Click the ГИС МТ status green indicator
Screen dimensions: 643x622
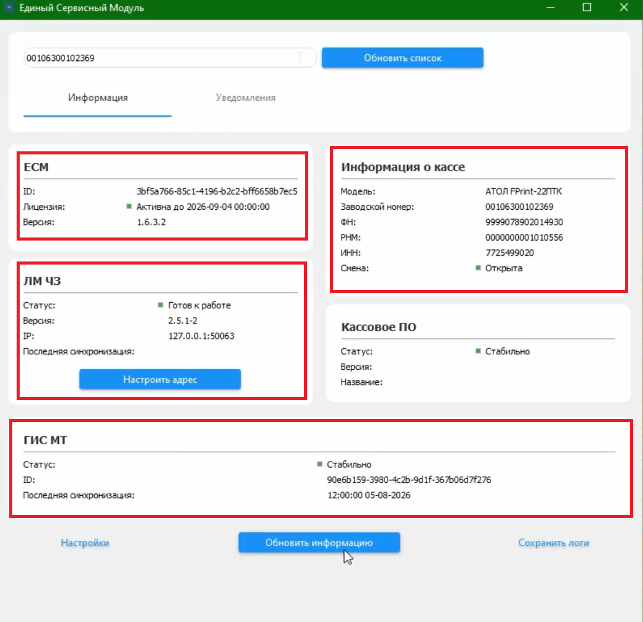tap(319, 464)
